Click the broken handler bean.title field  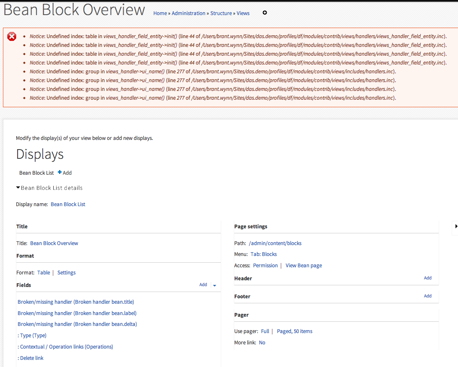75,302
